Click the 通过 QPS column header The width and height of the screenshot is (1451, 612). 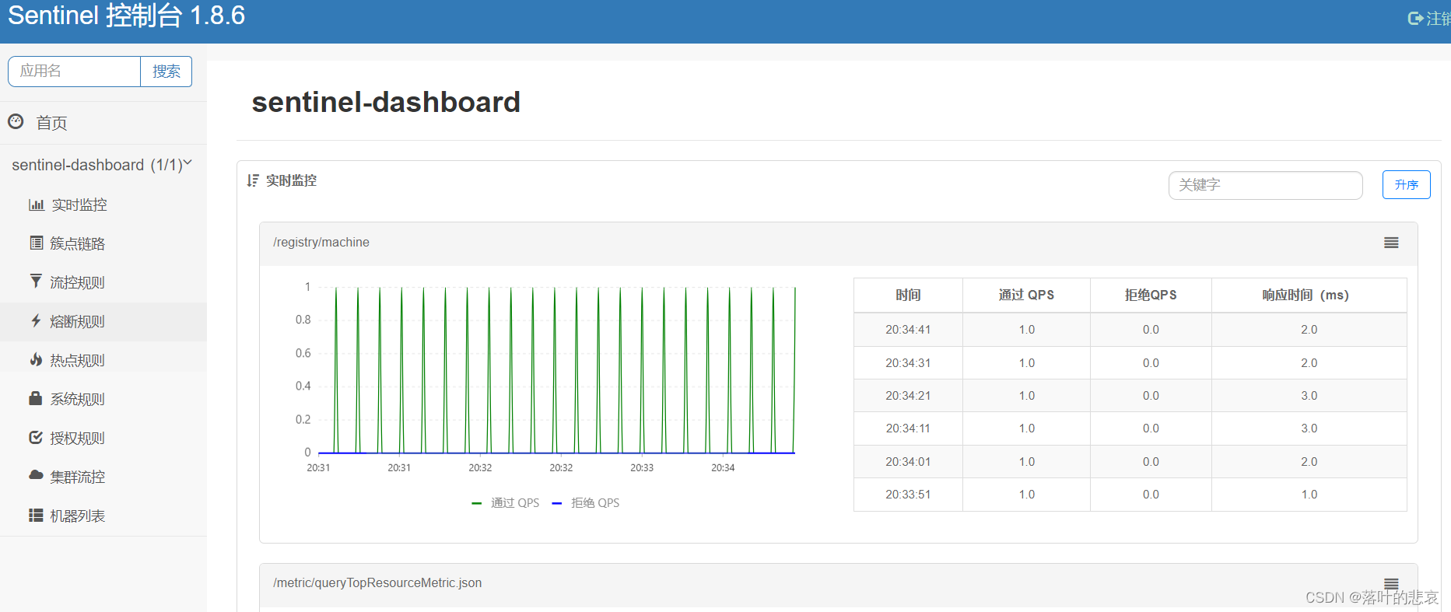1026,295
